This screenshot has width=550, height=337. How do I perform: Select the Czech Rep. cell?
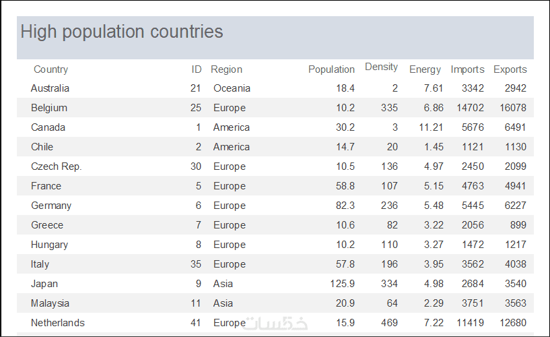pos(56,166)
